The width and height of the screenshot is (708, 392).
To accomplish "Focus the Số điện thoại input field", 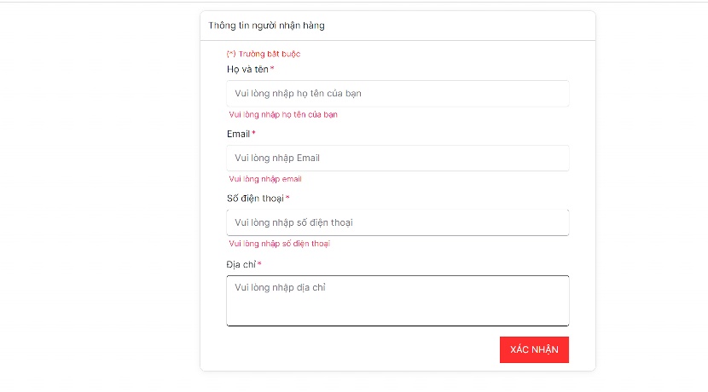I will (x=398, y=222).
